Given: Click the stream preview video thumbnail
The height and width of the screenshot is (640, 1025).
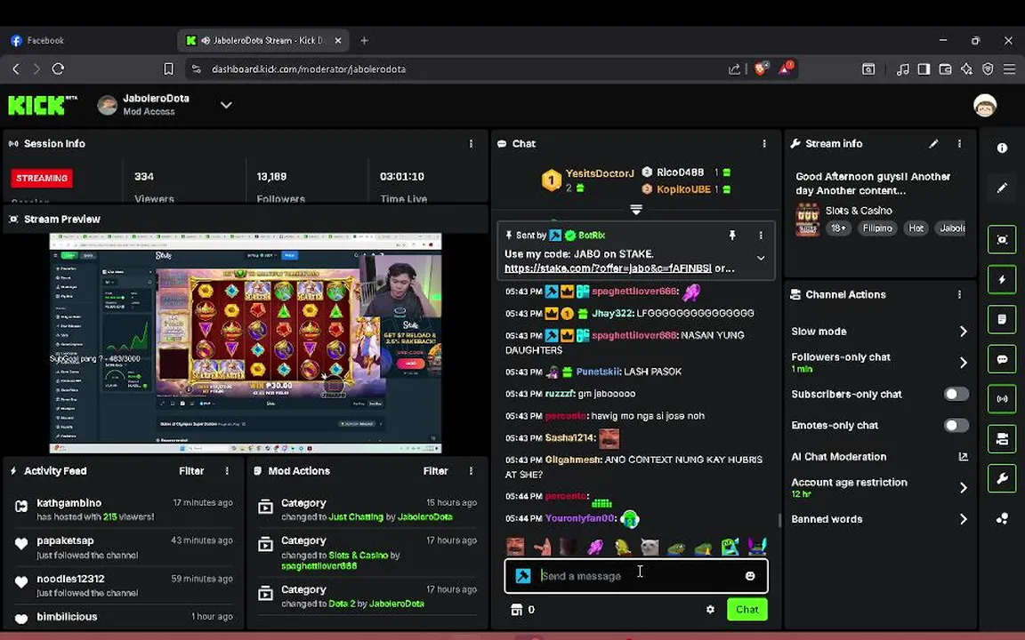Looking at the screenshot, I should pos(246,343).
